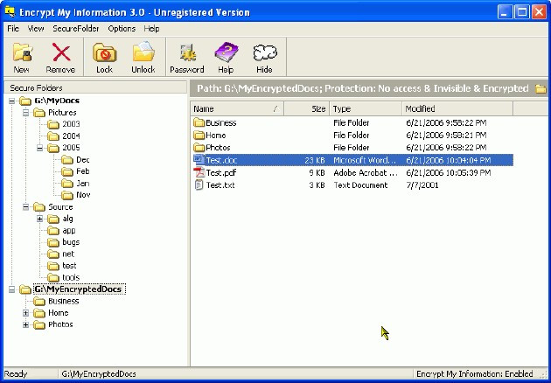Open the SecureFolder menu

coord(76,29)
